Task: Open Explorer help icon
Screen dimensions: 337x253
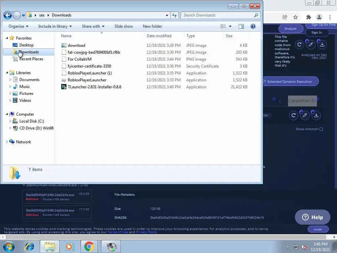Action: 253,26
